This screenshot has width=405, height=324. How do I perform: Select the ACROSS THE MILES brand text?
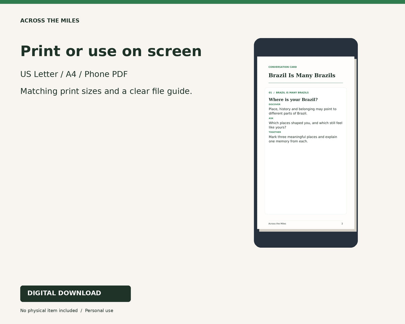click(50, 21)
